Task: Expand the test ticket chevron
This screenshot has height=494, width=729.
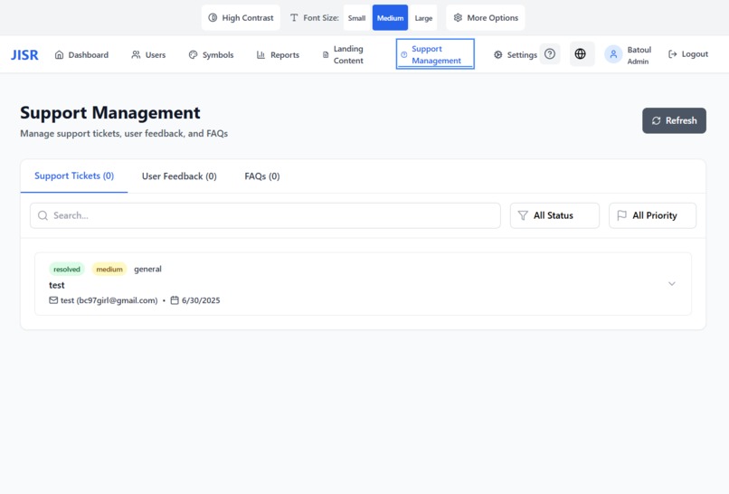Action: click(672, 284)
